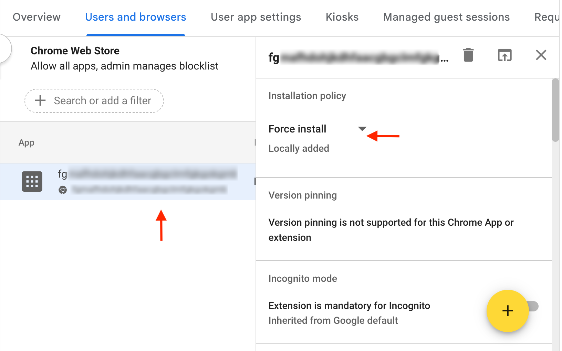Switch to the Kiosks tab

click(x=342, y=17)
